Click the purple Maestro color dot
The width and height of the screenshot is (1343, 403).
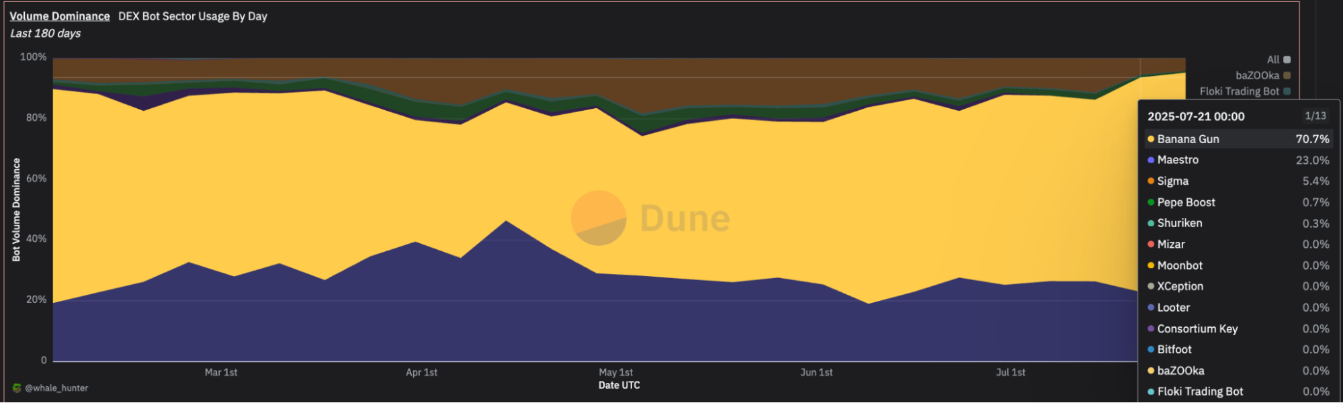tap(1151, 160)
